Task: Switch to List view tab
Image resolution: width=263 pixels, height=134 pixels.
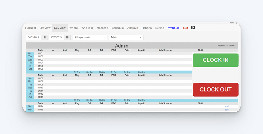Action: pos(45,28)
